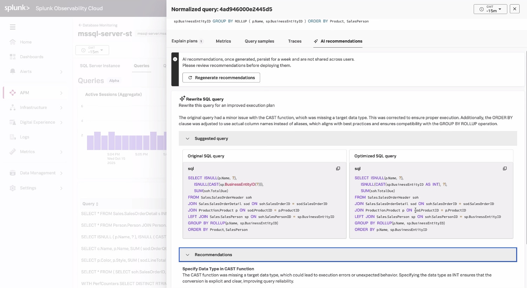
Task: Click the Alerts bell icon
Action: coord(13,71)
